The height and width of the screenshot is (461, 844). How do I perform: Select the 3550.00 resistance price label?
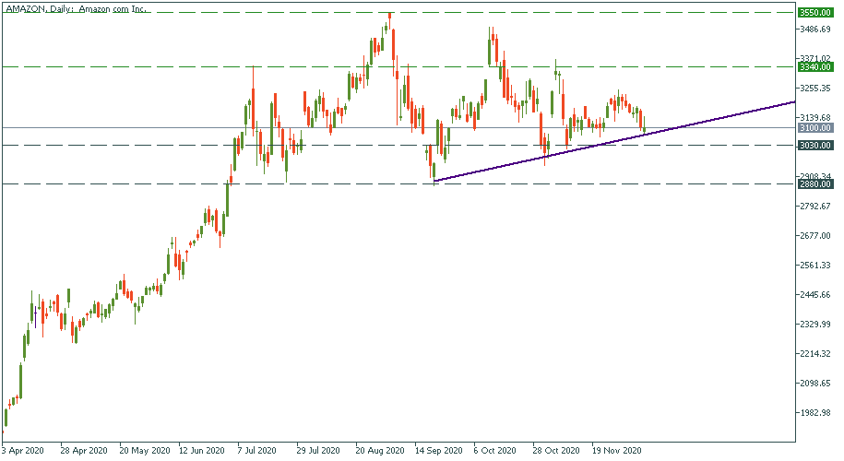pos(816,12)
